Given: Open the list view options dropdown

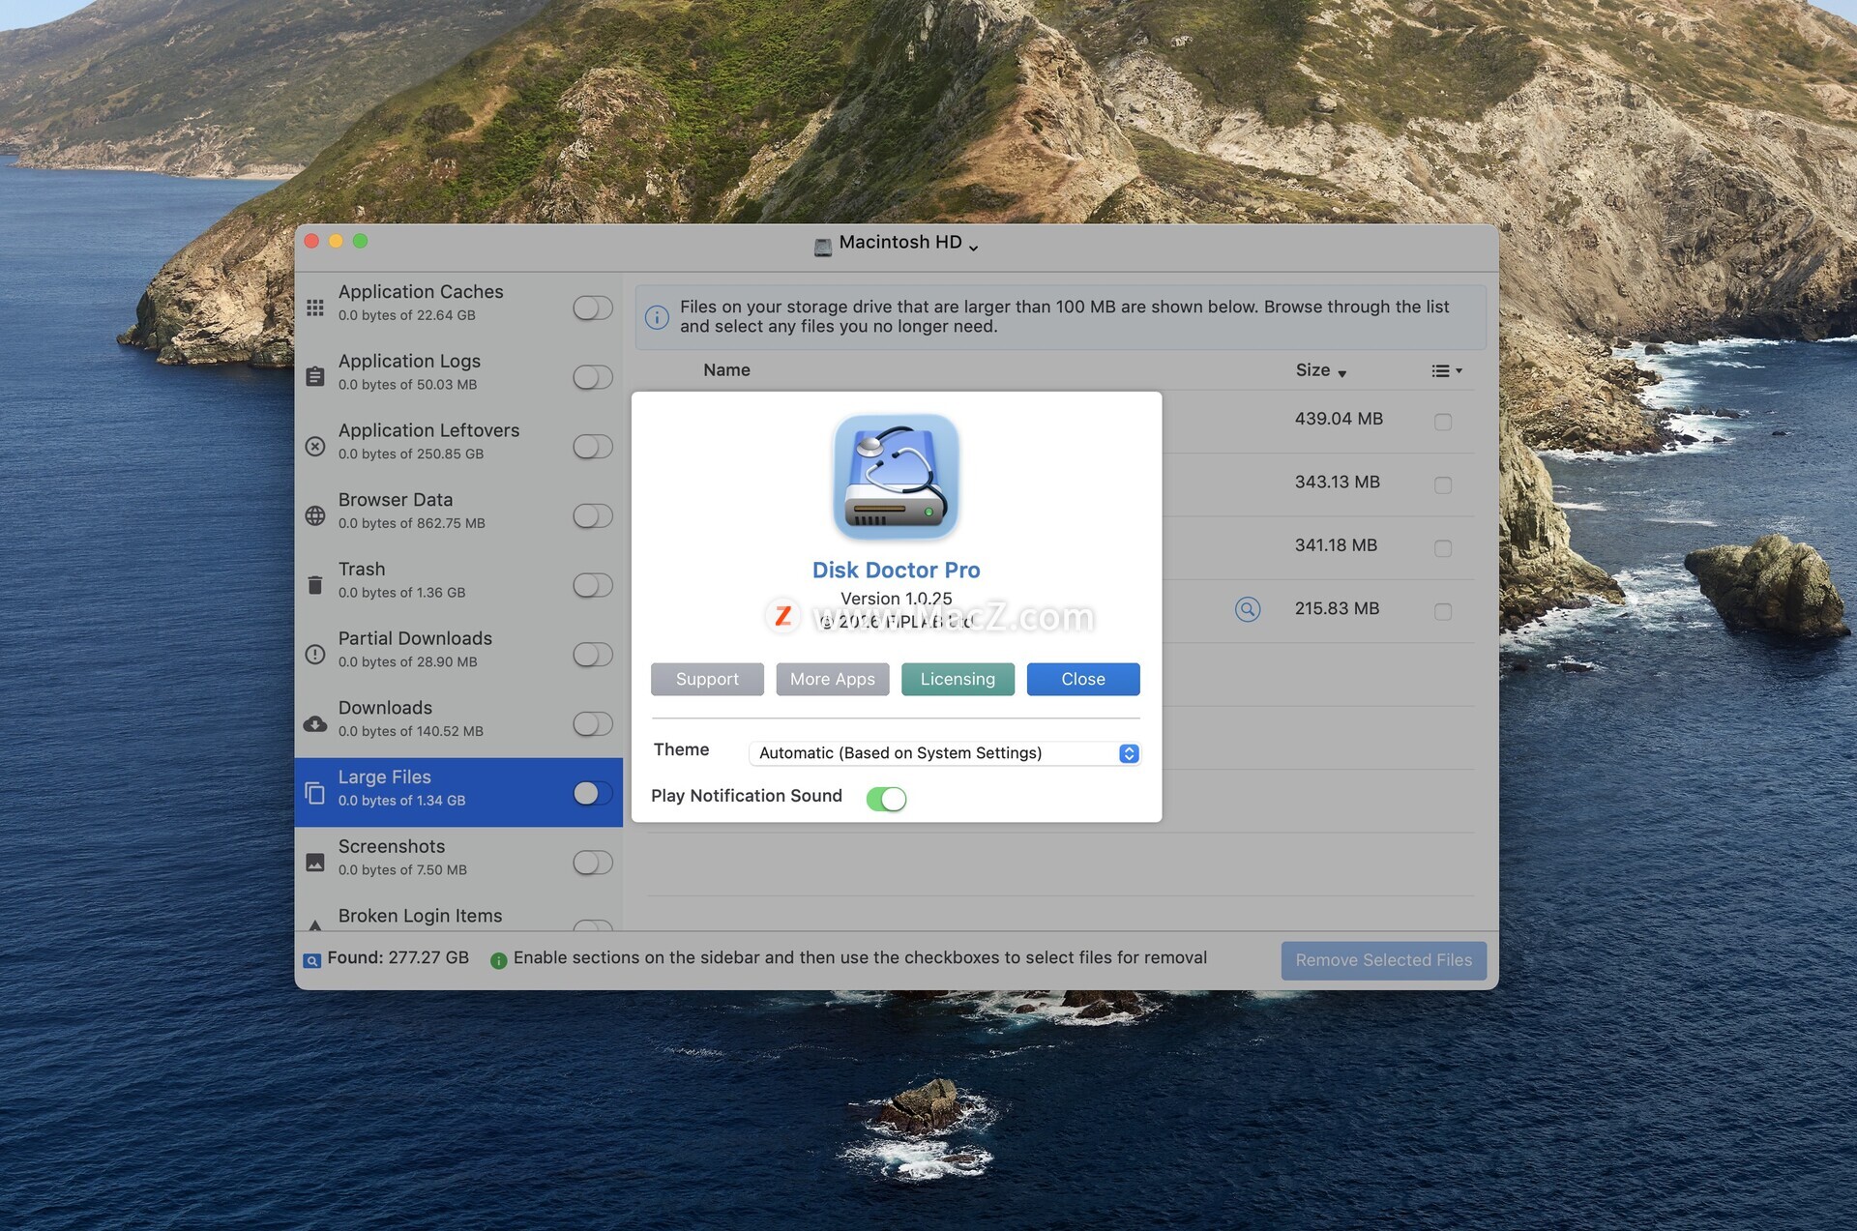Looking at the screenshot, I should 1447,371.
